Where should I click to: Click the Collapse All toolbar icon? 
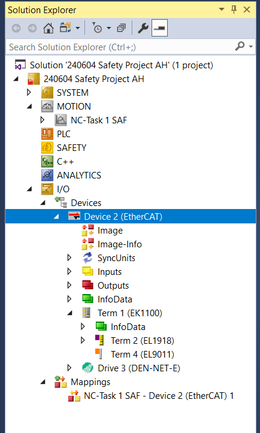(121, 28)
